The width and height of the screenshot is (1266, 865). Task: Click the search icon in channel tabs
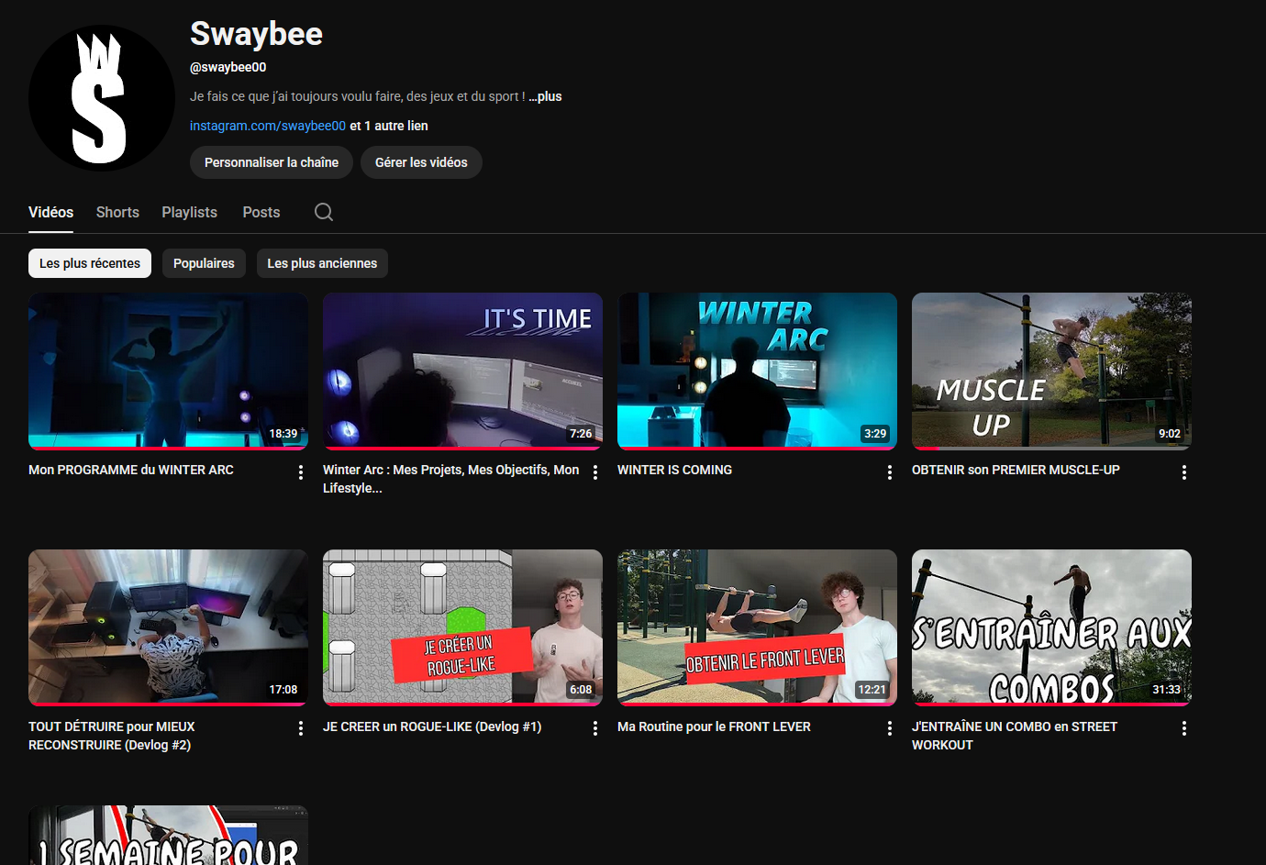pos(324,212)
